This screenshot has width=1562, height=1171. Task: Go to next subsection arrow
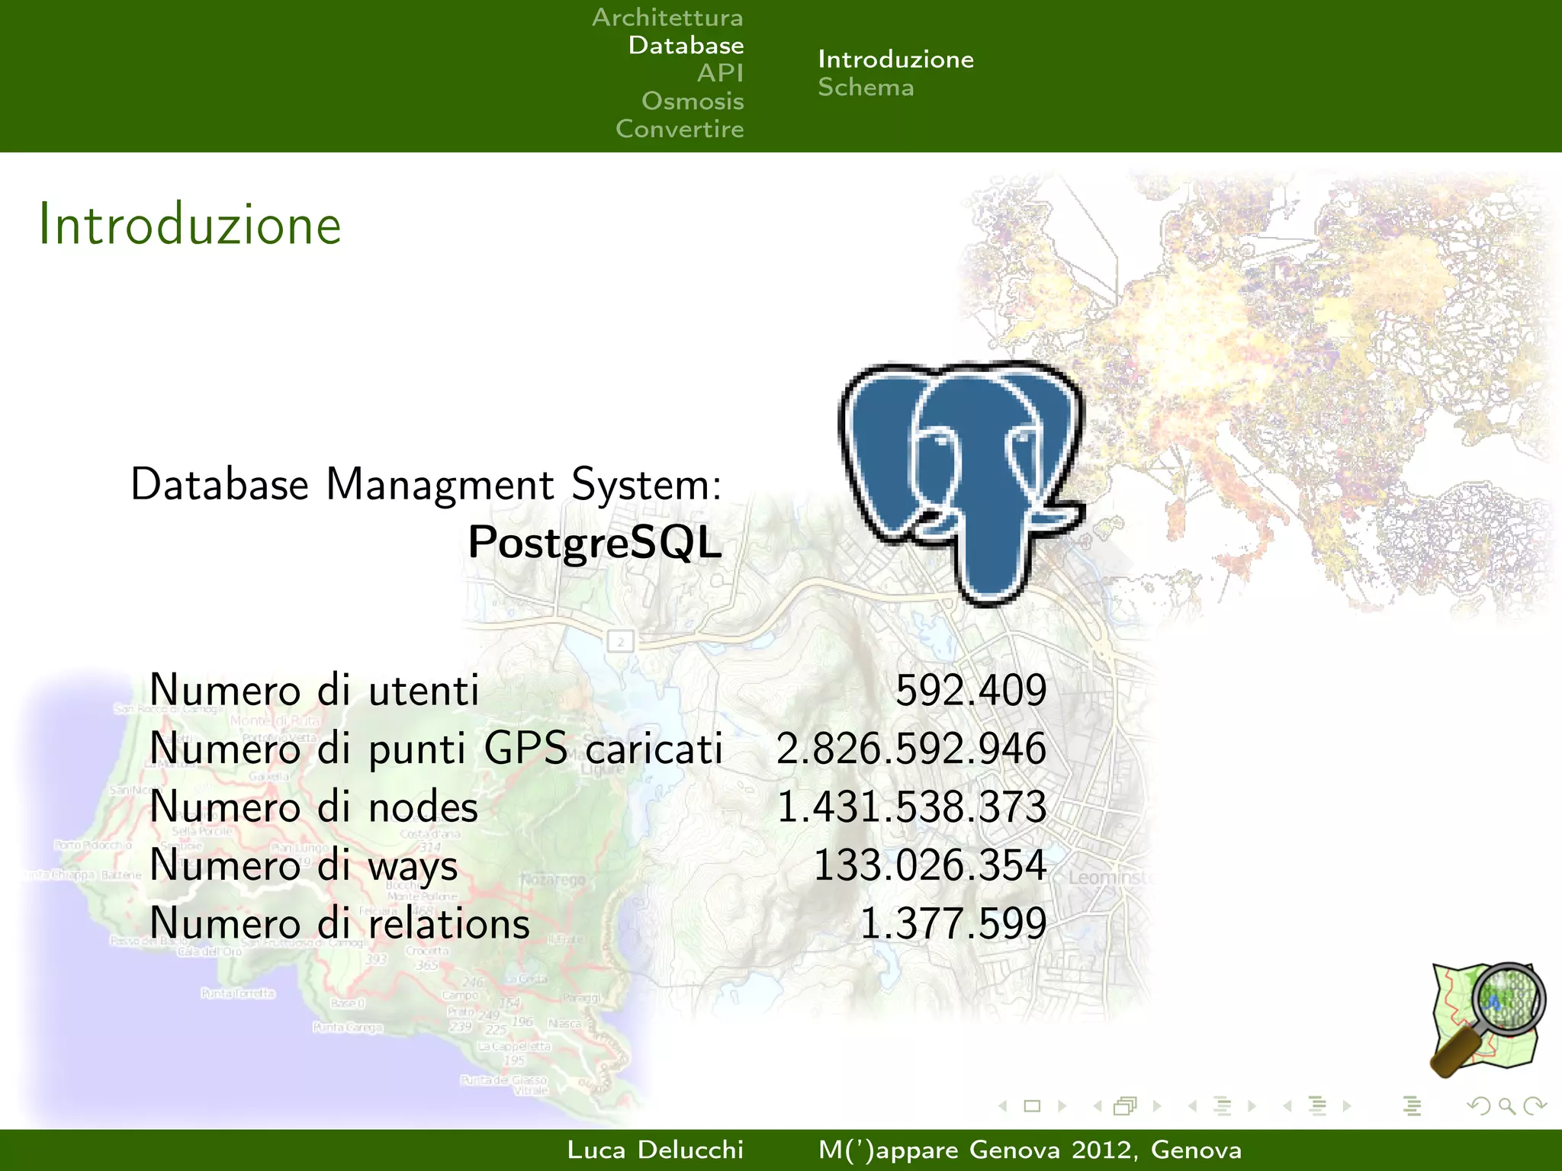point(1252,1105)
